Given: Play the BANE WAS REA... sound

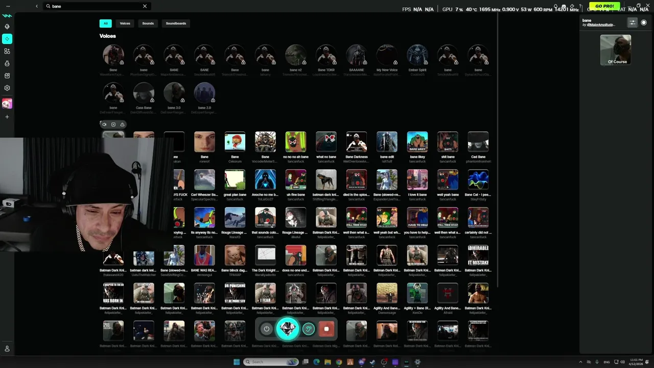Looking at the screenshot, I should point(204,256).
